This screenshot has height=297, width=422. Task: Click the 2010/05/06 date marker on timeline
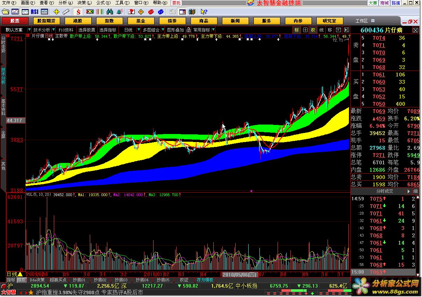tap(240, 275)
